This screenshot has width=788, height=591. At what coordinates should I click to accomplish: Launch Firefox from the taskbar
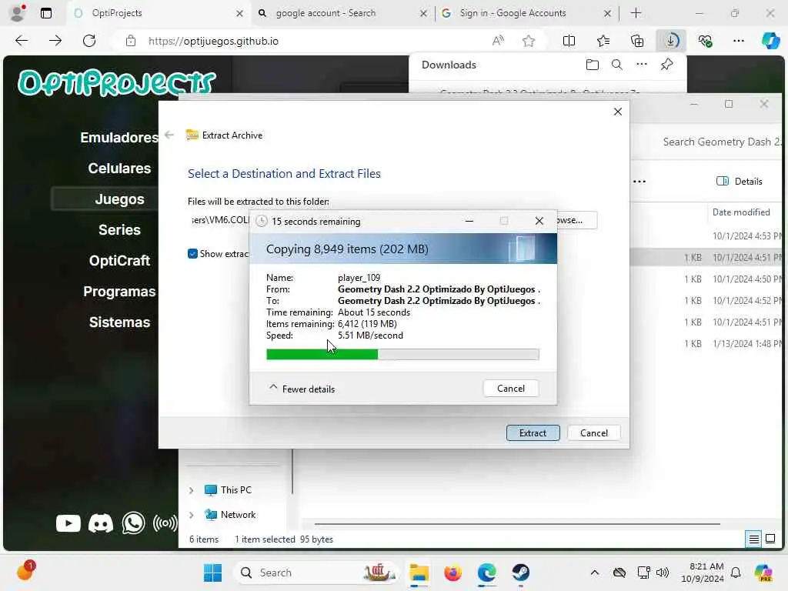452,573
